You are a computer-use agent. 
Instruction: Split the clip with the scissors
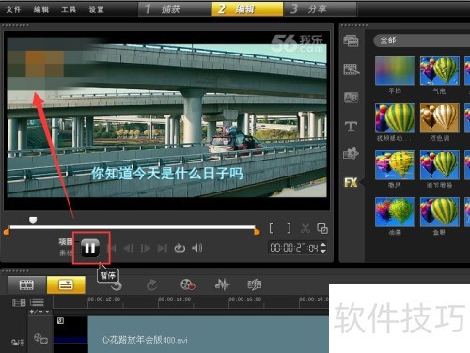click(305, 228)
